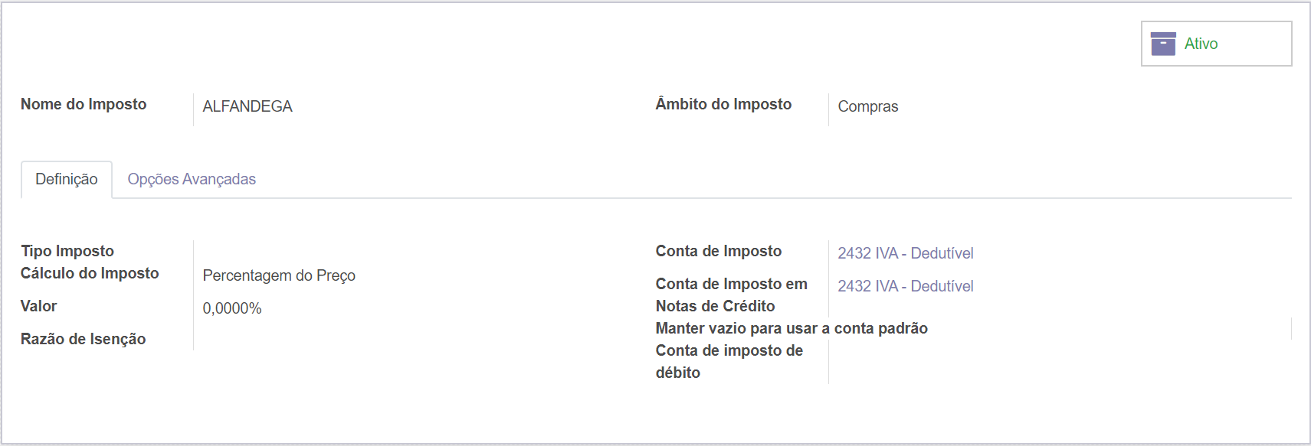Screen dimensions: 1311x446
Task: Click the empty Conta de imposto de débito field
Action: click(1060, 361)
